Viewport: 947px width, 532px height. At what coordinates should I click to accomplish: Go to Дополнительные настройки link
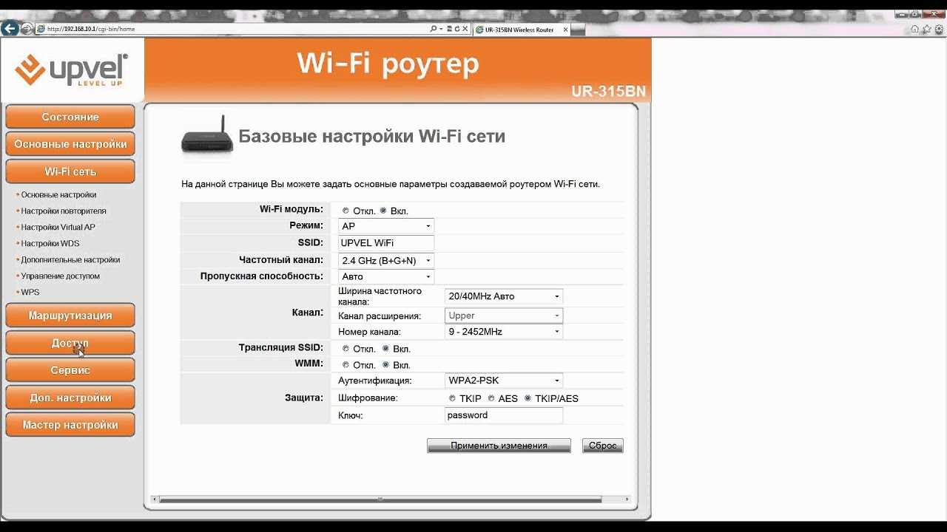(70, 260)
